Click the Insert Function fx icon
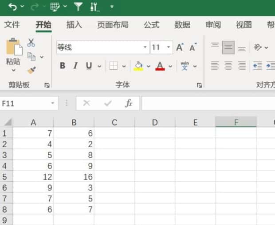This screenshot has width=275, height=225. pyautogui.click(x=129, y=103)
